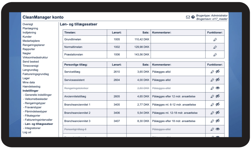Click the help question mark icon
Image resolution: width=251 pixels, height=149 pixels.
coord(193,17)
